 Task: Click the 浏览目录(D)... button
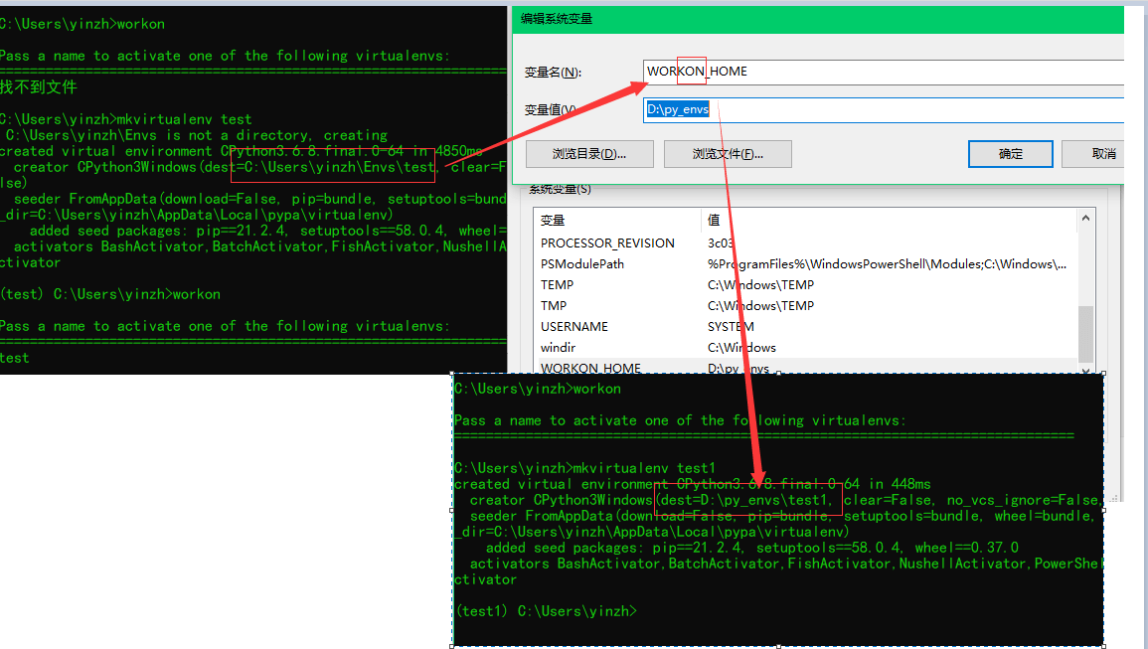click(589, 154)
